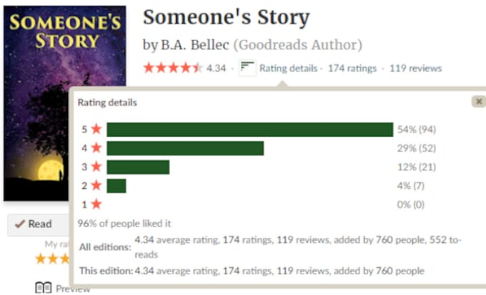Viewport: 486px width, 295px height.
Task: Click the 5-star green bar
Action: (x=249, y=130)
